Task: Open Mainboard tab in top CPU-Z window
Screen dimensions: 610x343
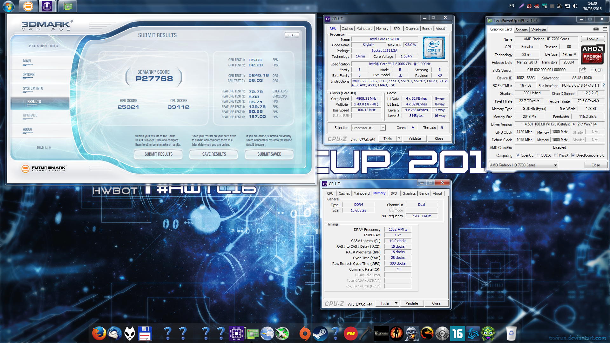Action: click(364, 29)
